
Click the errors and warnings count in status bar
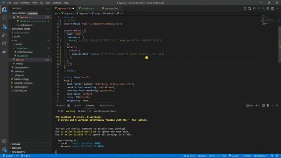(25, 156)
